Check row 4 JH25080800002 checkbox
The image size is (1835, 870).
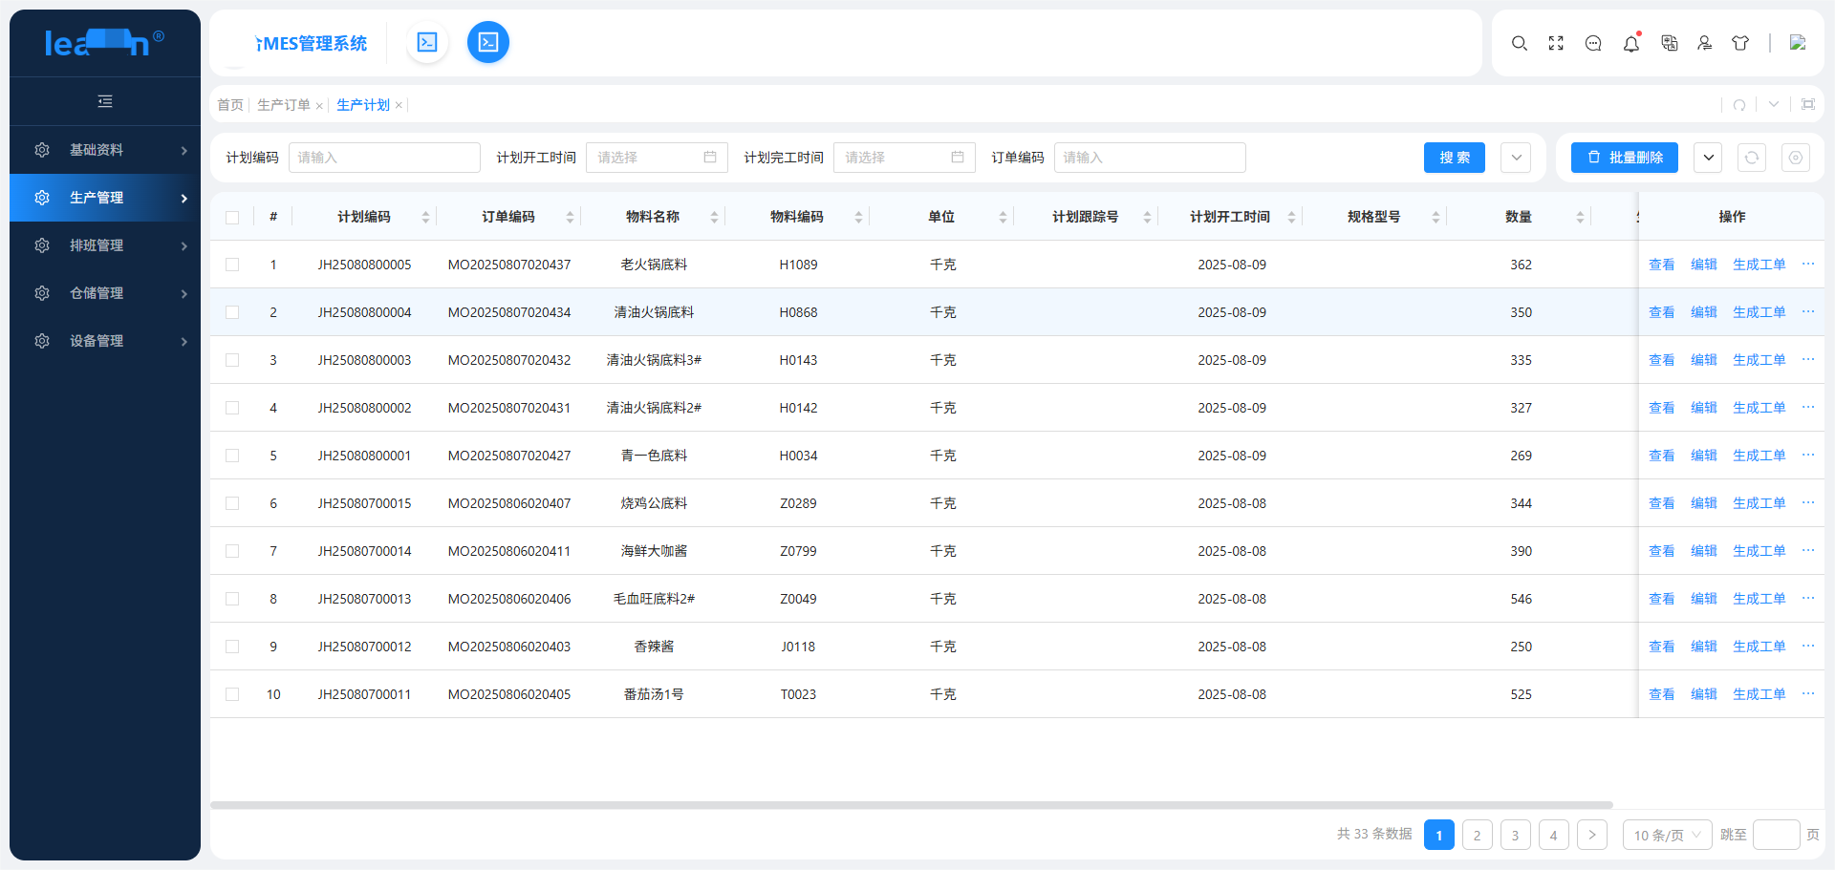click(x=232, y=408)
